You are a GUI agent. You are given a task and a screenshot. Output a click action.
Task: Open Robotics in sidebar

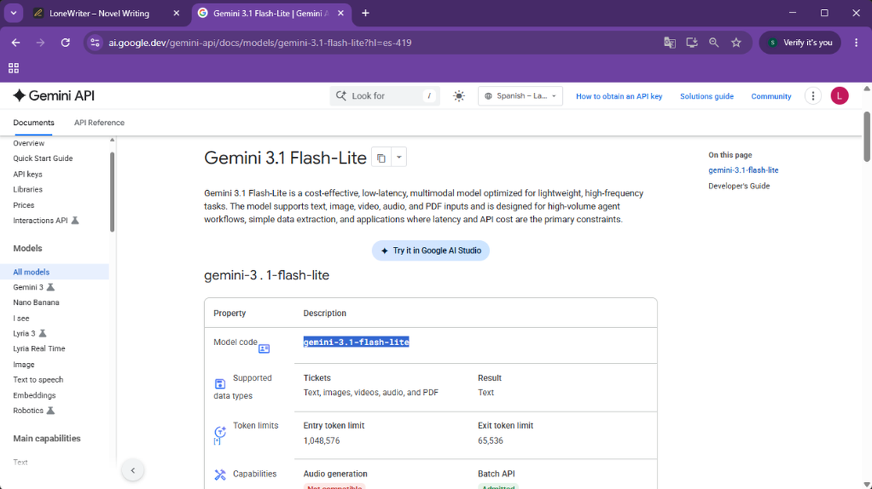click(28, 411)
